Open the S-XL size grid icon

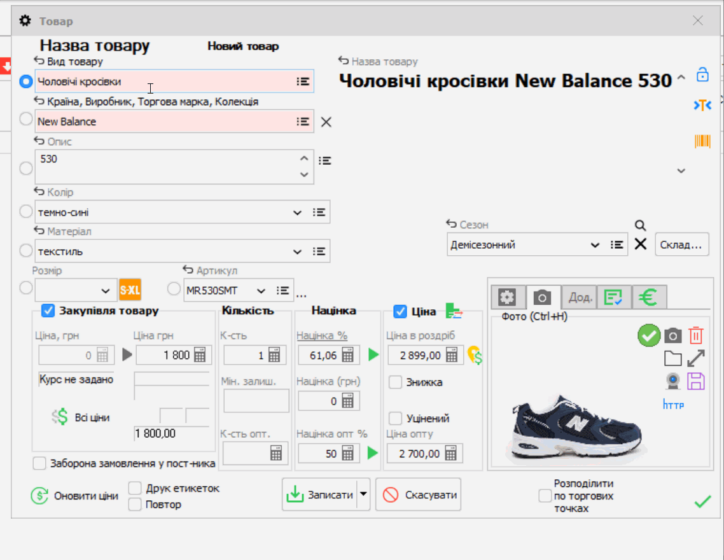tap(130, 290)
